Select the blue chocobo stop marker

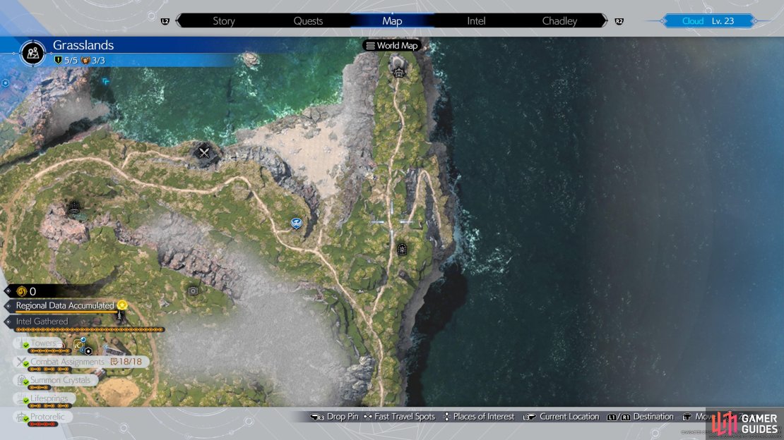point(297,223)
